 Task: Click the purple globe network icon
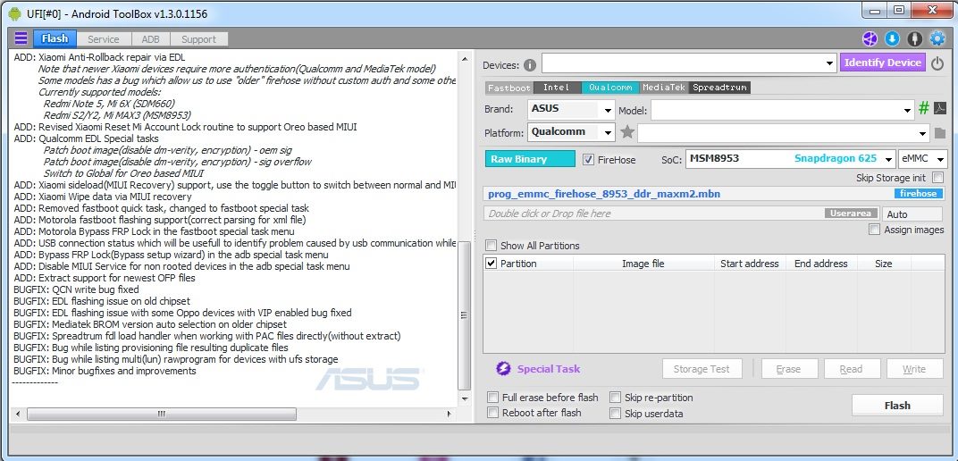(870, 39)
